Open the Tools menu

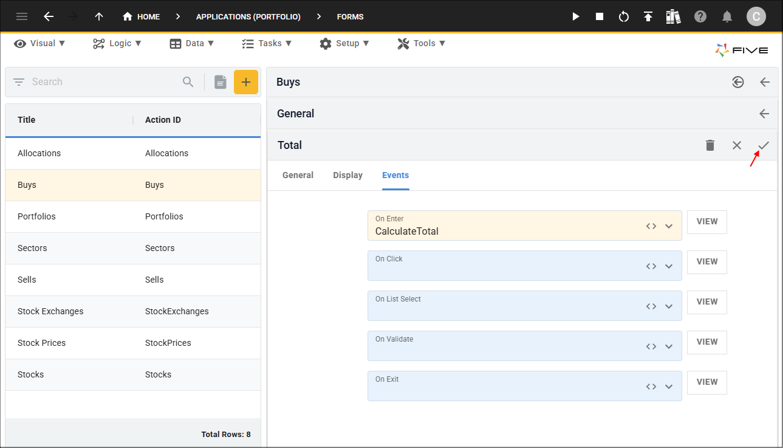422,43
